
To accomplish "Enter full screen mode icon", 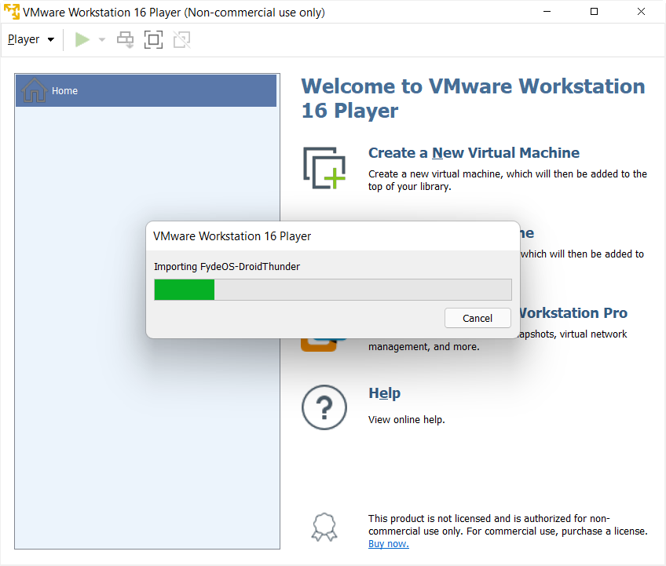I will click(x=153, y=40).
